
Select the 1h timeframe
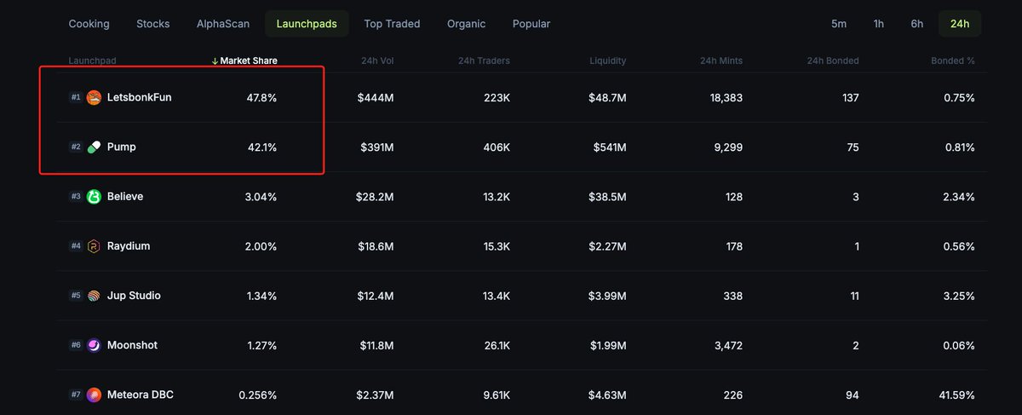pos(879,24)
